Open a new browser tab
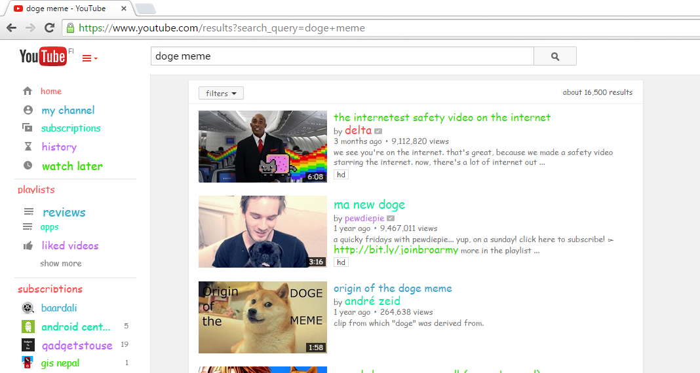Screen dimensions: 700x373 pos(145,9)
